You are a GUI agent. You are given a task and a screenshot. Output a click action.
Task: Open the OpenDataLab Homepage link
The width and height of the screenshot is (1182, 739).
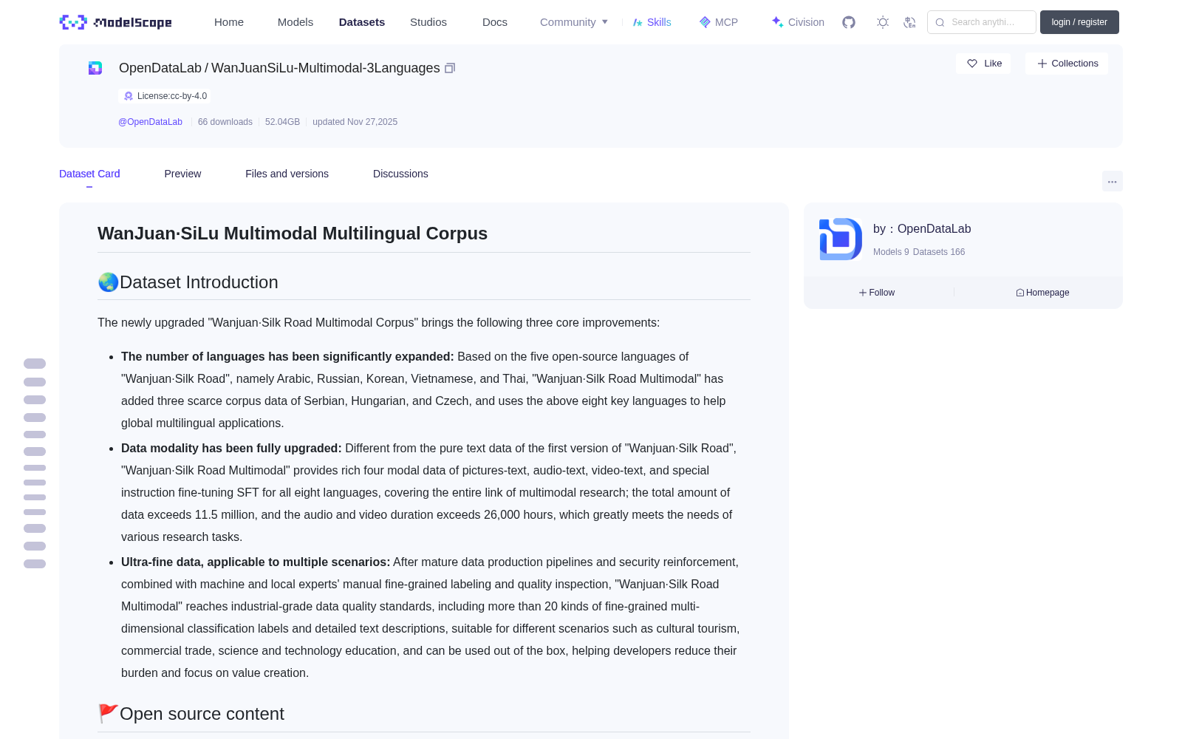[1042, 293]
